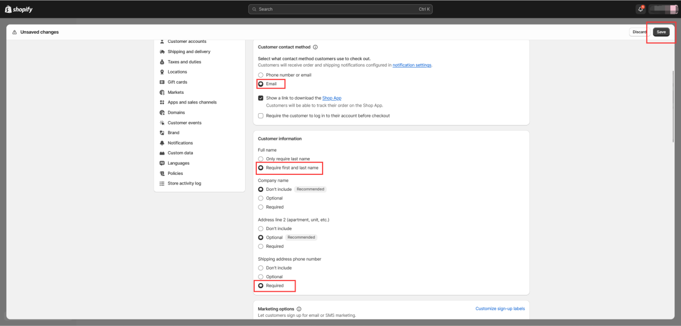
Task: Select Only require last name option
Action: (x=261, y=159)
